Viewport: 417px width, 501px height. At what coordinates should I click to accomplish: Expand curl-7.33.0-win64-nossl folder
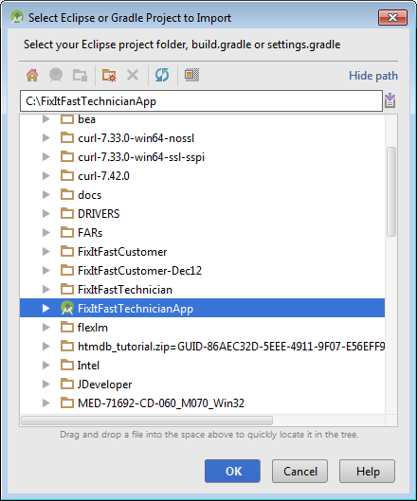pyautogui.click(x=46, y=137)
